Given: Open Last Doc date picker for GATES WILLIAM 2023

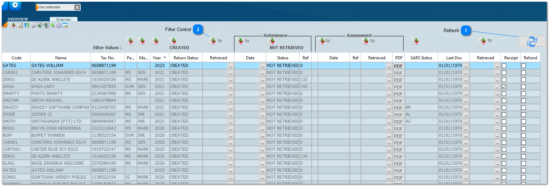Looking at the screenshot, I should pos(466,66).
